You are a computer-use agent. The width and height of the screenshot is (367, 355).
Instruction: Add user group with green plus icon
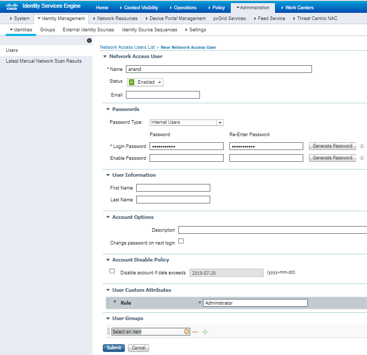click(205, 332)
